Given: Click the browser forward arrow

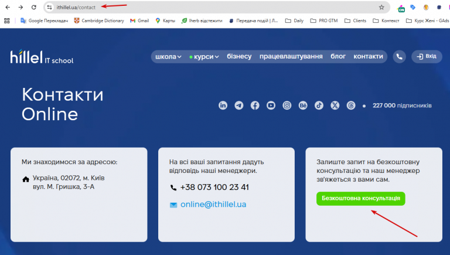Looking at the screenshot, I should point(21,7).
